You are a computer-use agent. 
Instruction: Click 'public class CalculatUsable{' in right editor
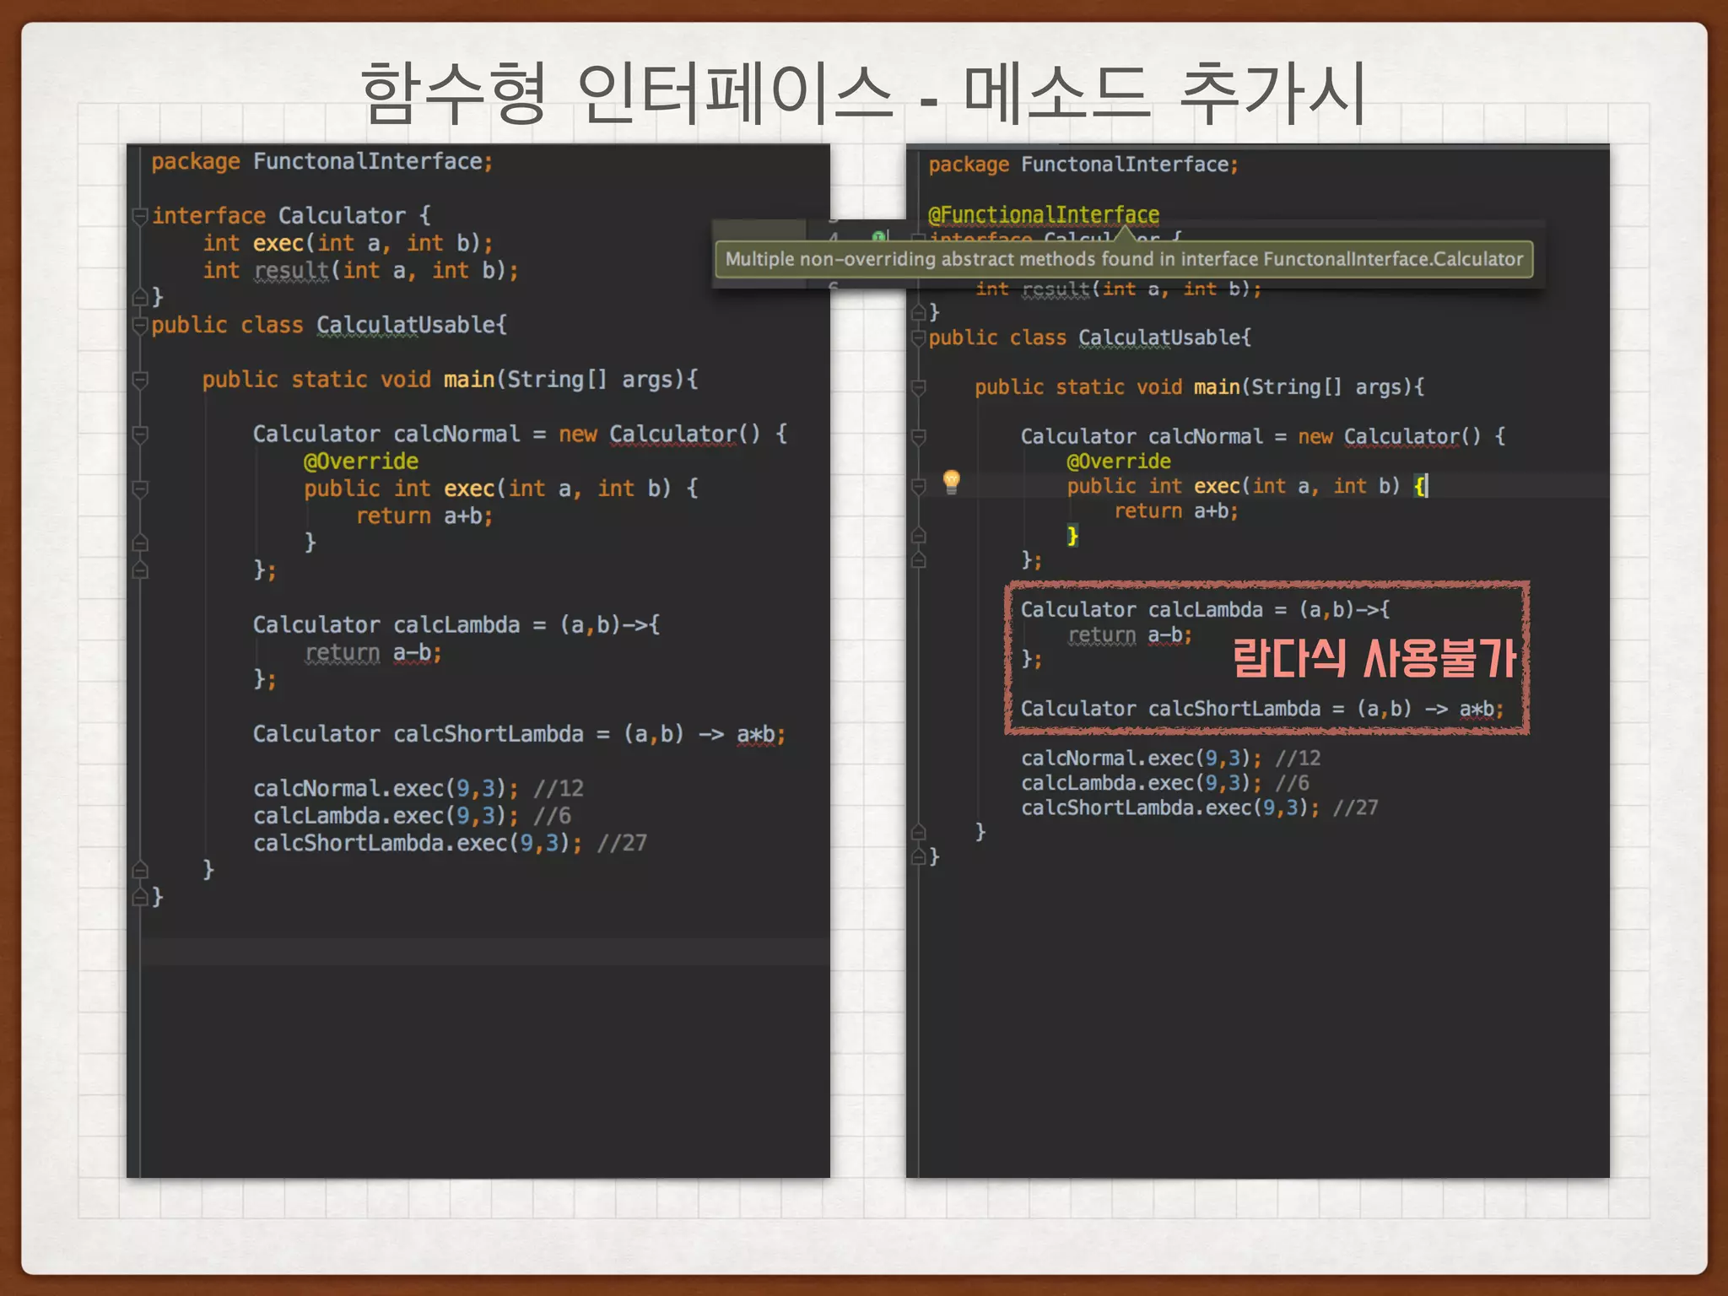1089,338
